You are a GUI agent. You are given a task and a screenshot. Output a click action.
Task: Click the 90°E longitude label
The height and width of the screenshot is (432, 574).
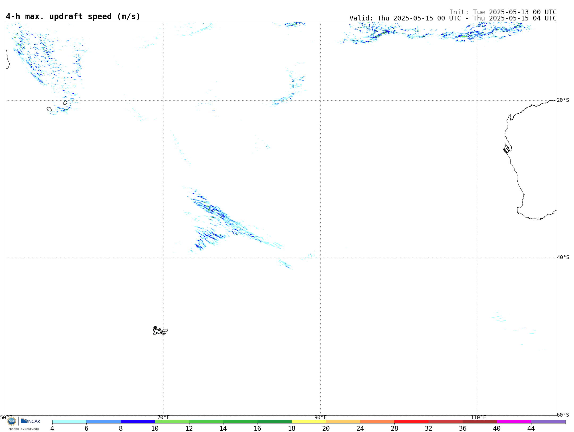320,417
